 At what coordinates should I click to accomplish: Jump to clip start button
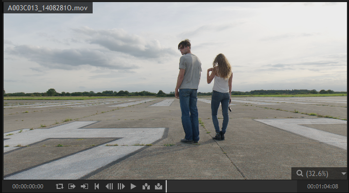coord(97,186)
